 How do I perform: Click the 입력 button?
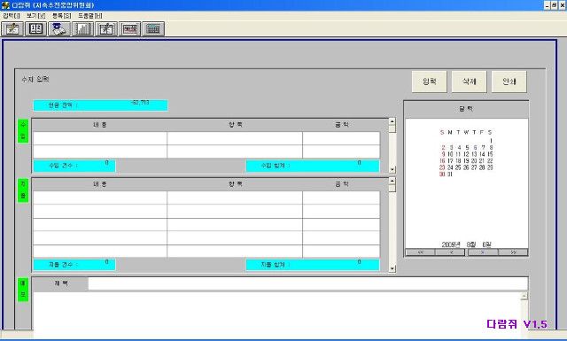429,81
